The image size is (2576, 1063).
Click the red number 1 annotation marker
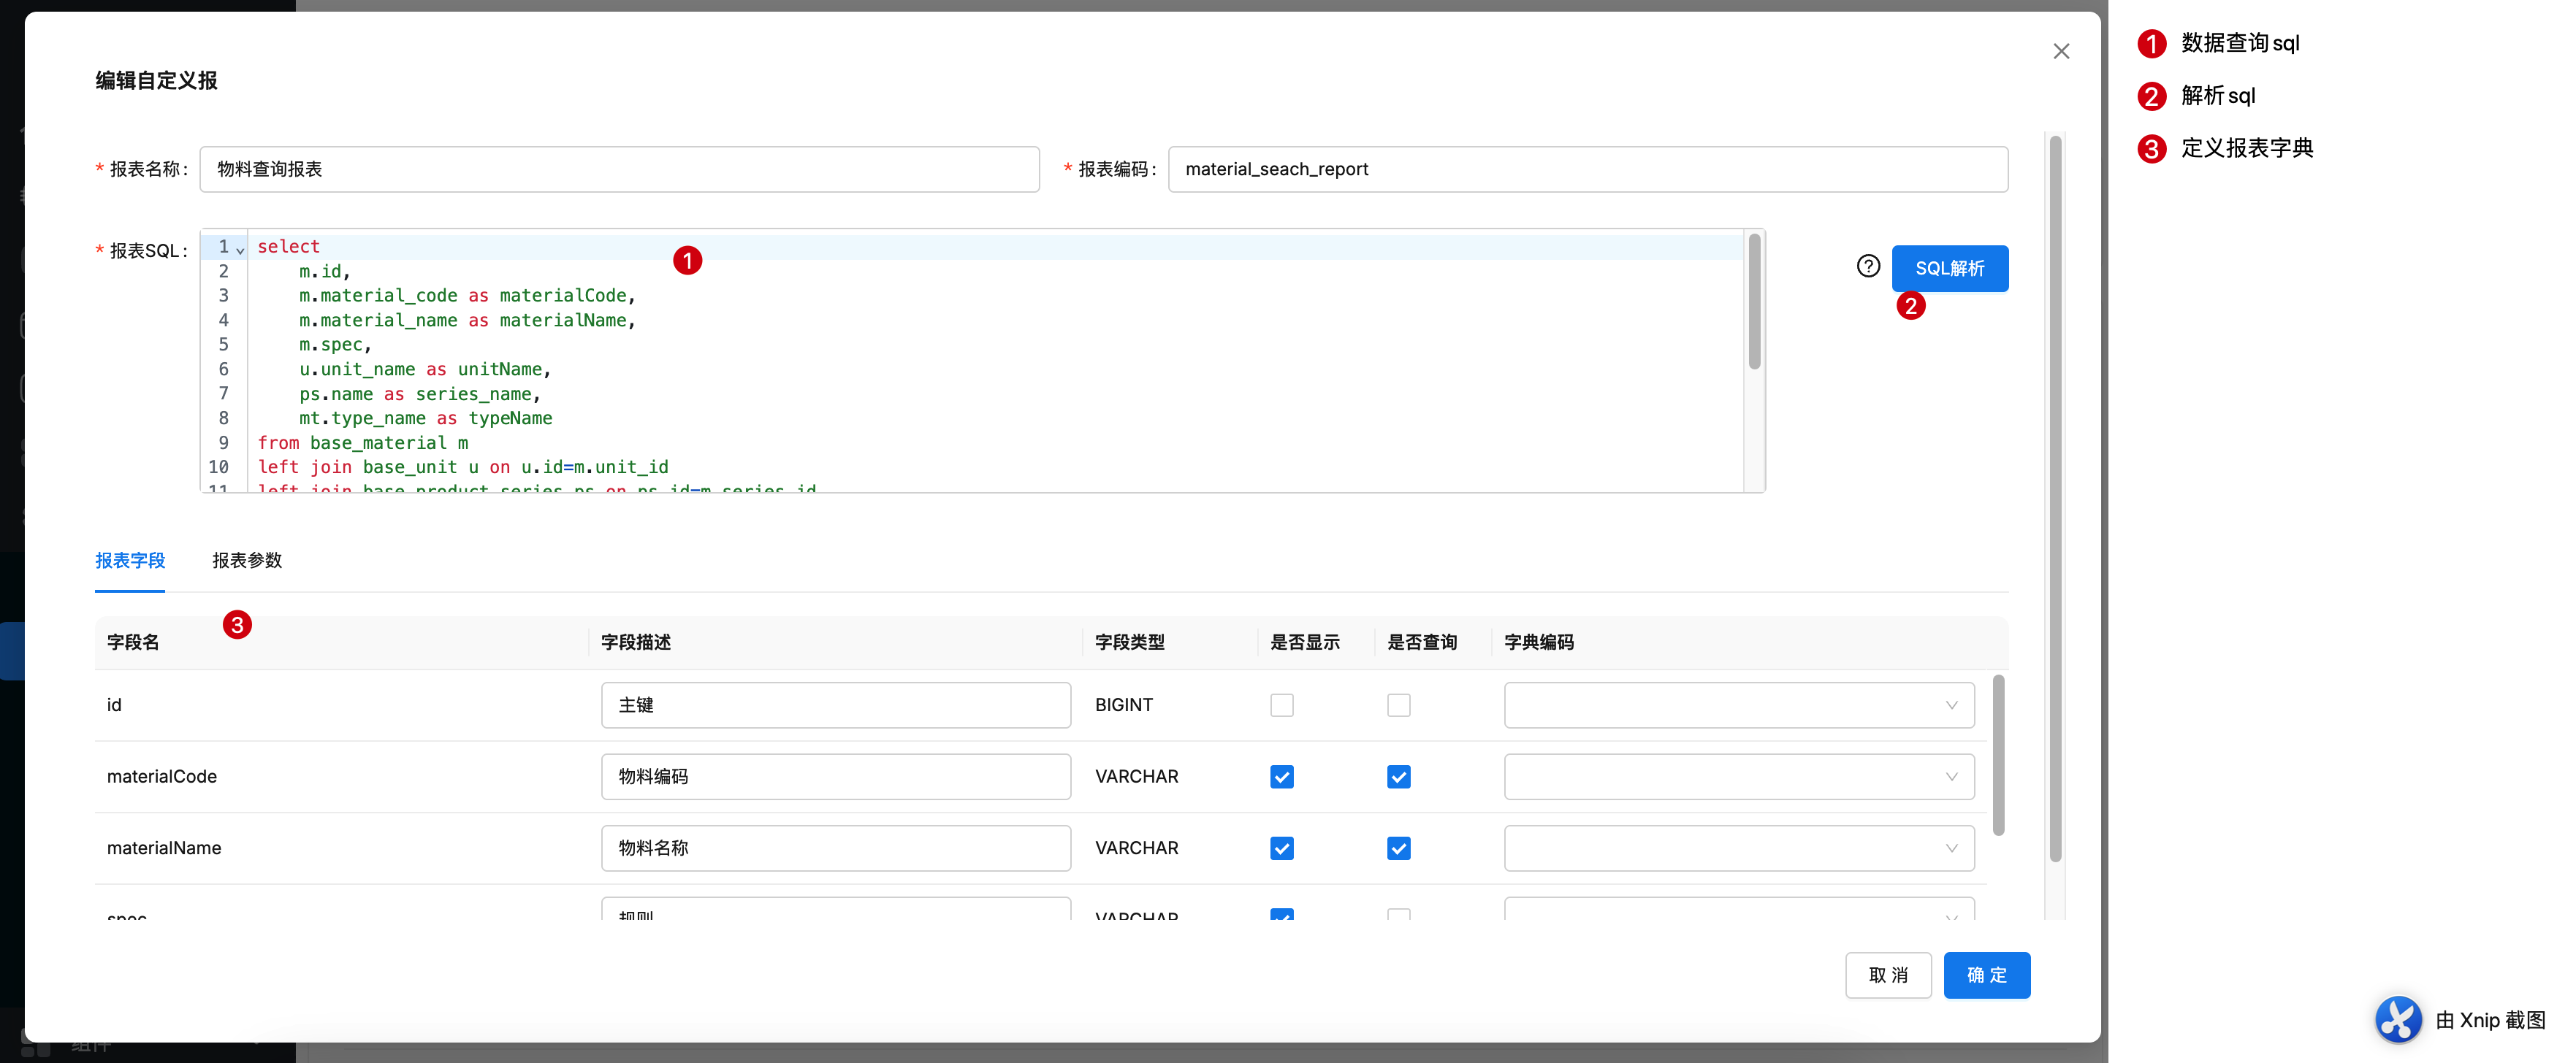pyautogui.click(x=687, y=261)
